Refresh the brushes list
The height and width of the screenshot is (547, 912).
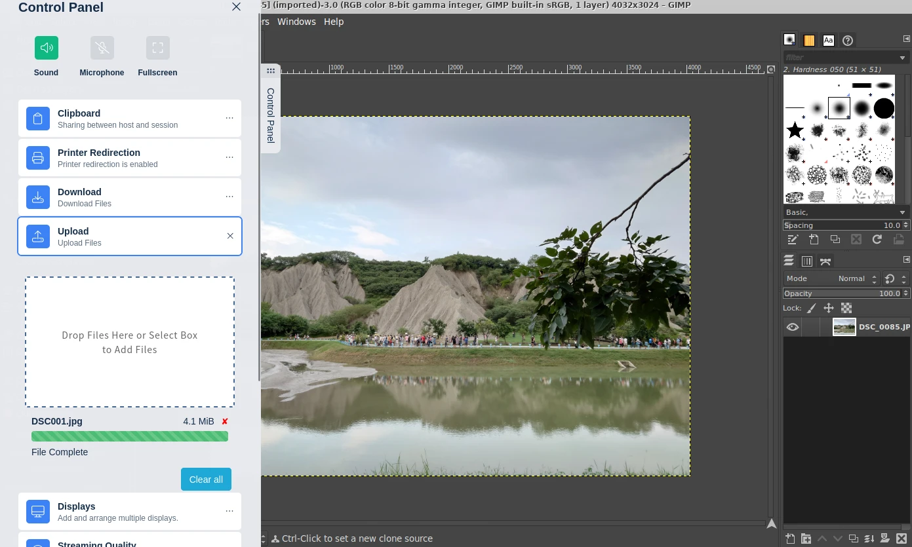[877, 240]
